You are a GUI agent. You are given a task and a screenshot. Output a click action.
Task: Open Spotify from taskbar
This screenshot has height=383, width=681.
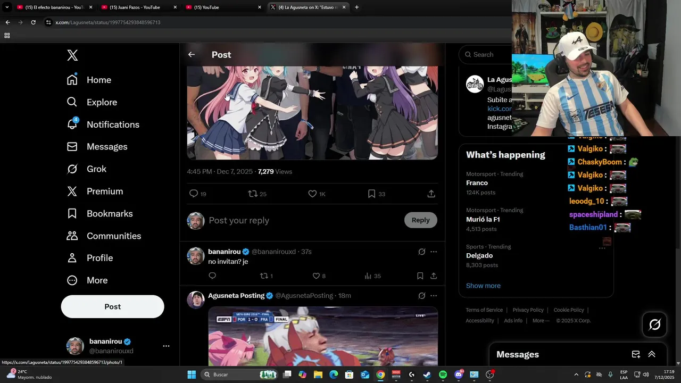pyautogui.click(x=443, y=374)
